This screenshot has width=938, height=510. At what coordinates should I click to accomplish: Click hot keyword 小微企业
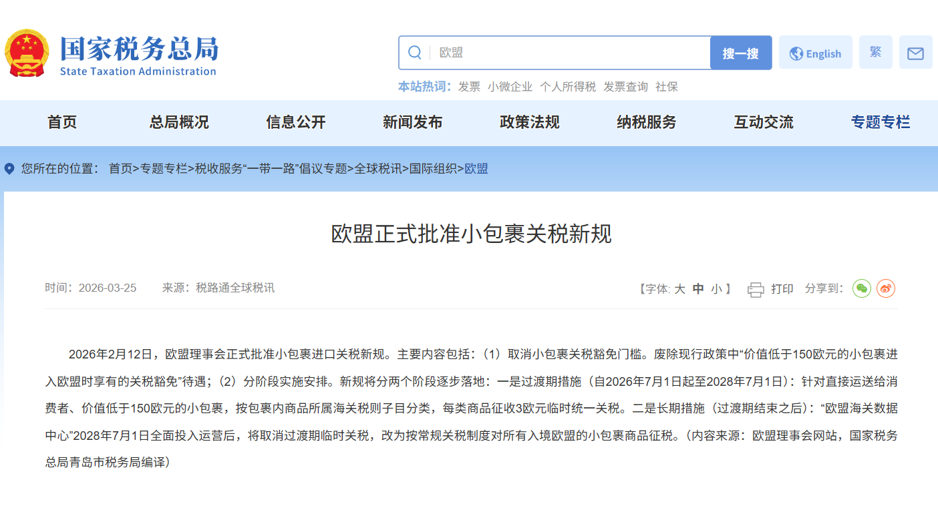point(510,87)
